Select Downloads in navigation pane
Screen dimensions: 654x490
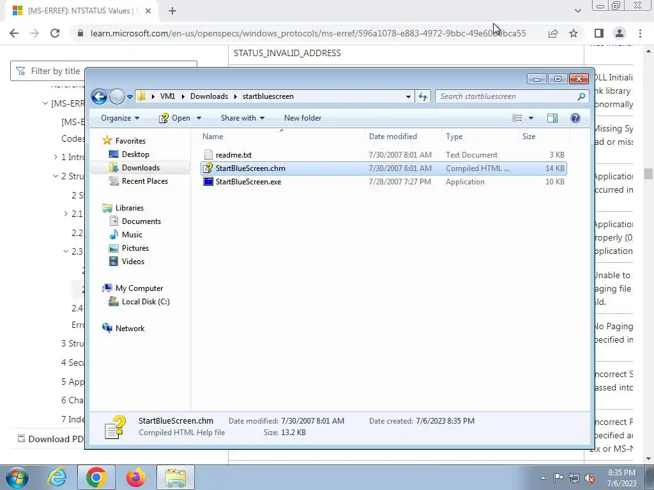(x=141, y=168)
